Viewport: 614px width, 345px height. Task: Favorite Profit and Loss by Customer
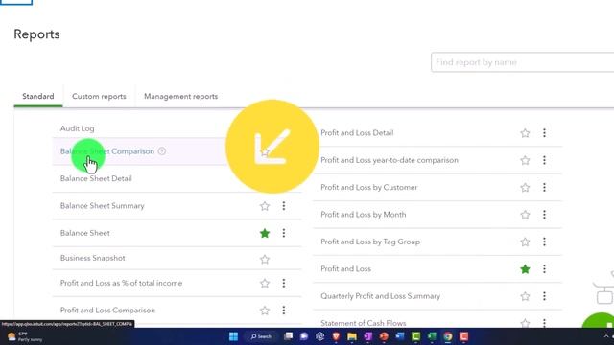click(525, 188)
